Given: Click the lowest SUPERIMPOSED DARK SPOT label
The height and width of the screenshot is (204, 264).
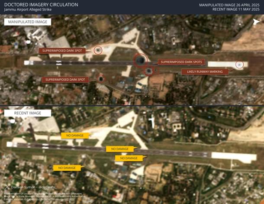Looking at the screenshot, I should [x=65, y=80].
